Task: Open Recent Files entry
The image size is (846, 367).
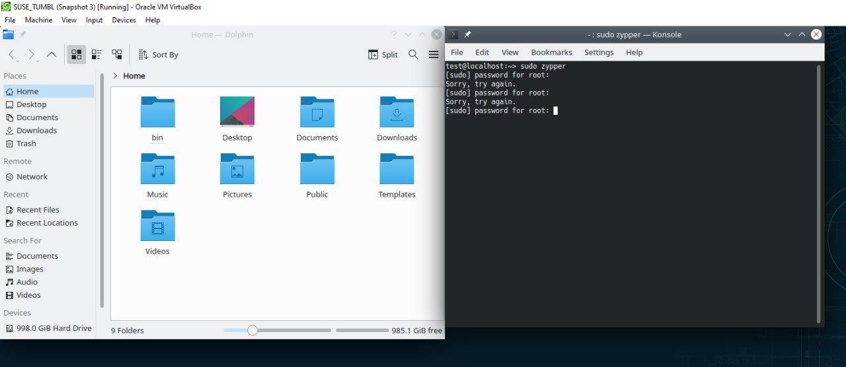Action: [x=49, y=210]
